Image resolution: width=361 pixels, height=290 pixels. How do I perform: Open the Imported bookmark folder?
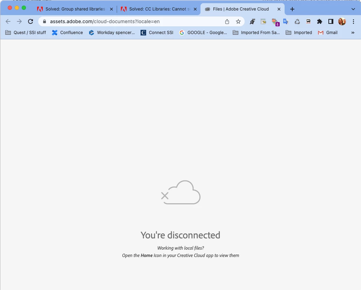pyautogui.click(x=299, y=33)
